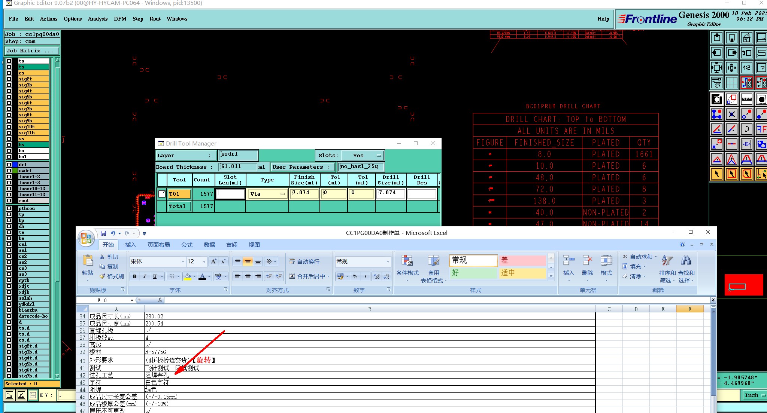Click the pan left view icon
The image size is (767, 413).
[x=716, y=53]
